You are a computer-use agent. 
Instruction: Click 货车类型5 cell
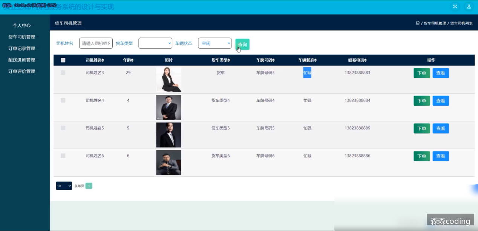(x=221, y=128)
